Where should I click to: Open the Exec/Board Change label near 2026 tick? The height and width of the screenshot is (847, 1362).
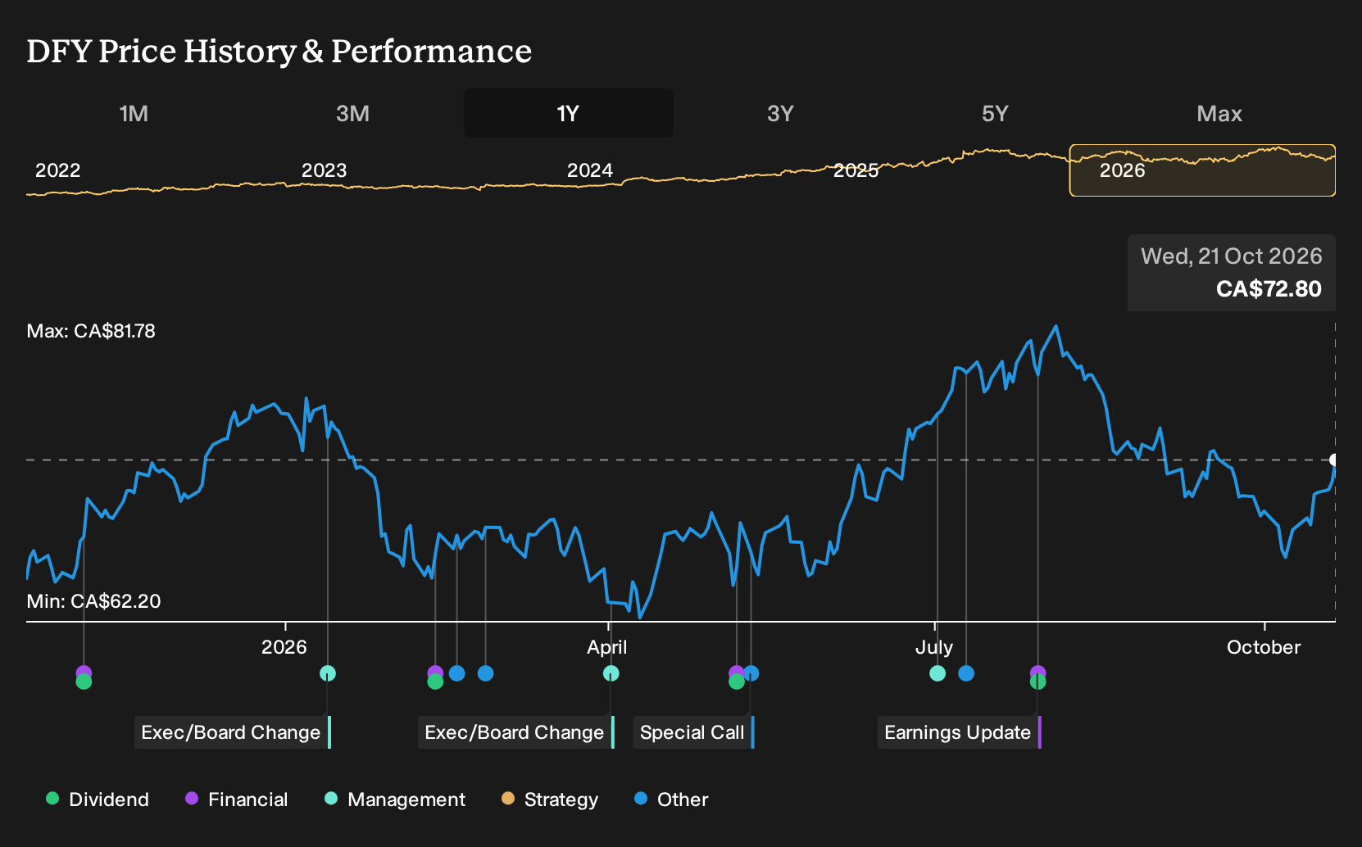233,732
